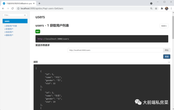
Task: Expand the 0.0.0 version dropdown
Action: pyautogui.click(x=164, y=26)
